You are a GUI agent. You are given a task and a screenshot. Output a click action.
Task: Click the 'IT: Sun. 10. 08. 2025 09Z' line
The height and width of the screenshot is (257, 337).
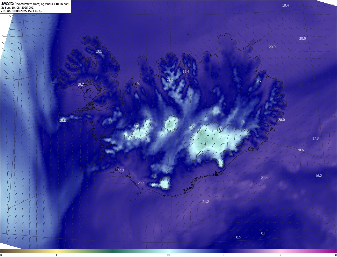[x=17, y=8]
